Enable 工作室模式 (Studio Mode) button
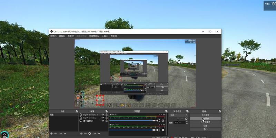Viewport: 276px width, 138px height. (205, 122)
